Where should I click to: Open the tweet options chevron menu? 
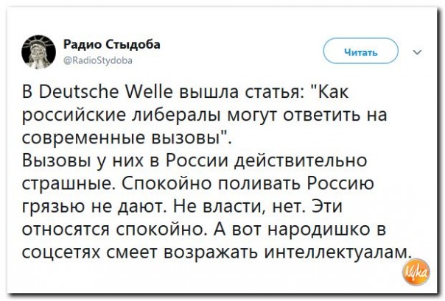click(418, 52)
